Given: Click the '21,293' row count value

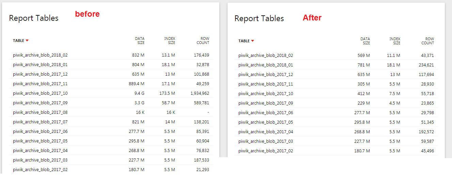Looking at the screenshot, I should click(203, 169).
